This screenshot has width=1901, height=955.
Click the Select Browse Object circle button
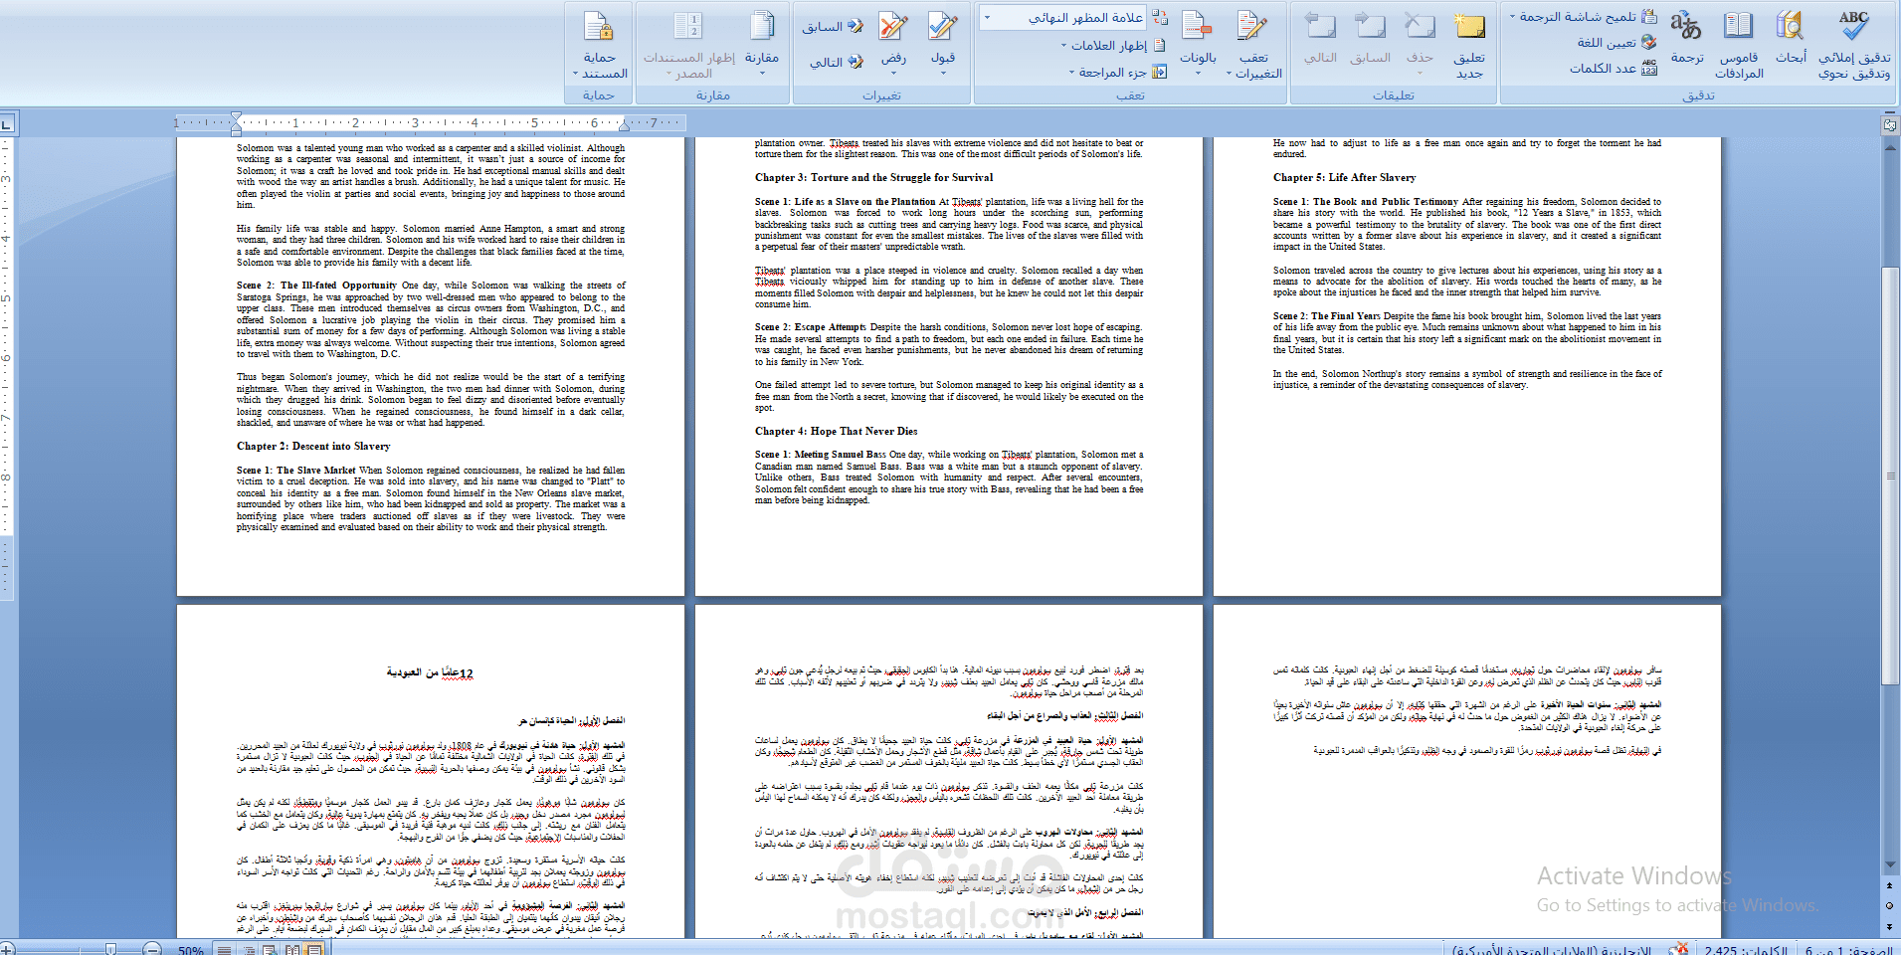tap(1889, 905)
